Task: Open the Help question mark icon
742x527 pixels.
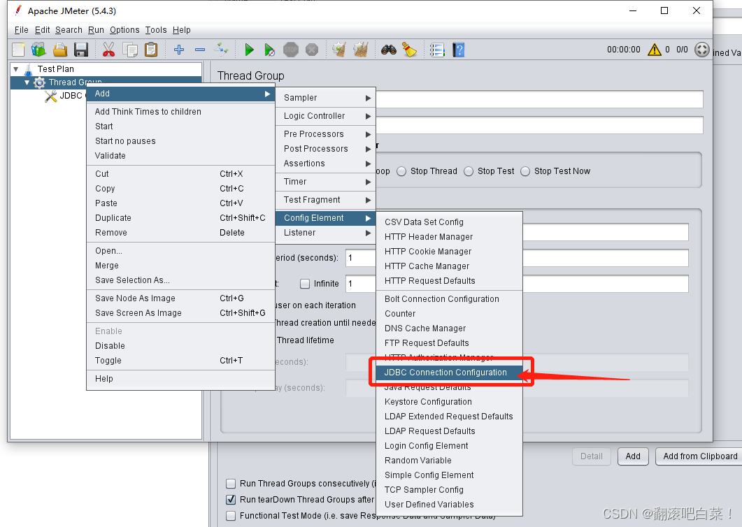Action: pos(459,49)
